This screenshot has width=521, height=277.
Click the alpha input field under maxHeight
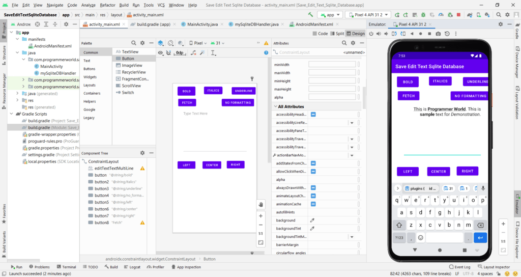[332, 97]
